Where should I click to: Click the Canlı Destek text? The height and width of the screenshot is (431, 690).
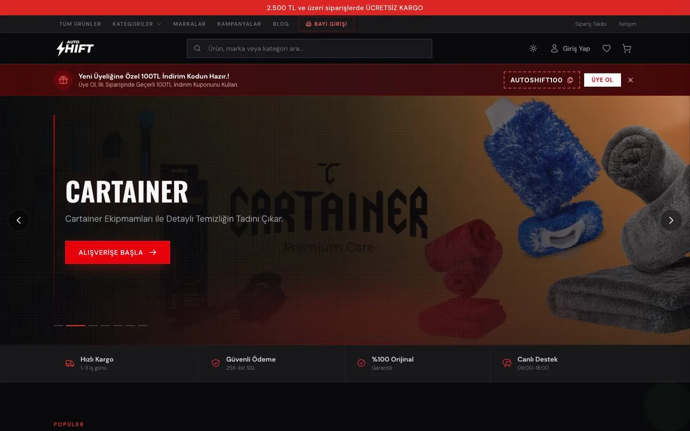538,359
